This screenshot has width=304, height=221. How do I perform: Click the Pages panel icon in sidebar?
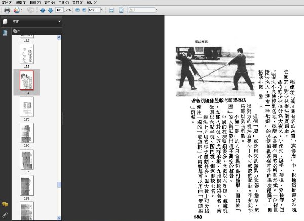(x=5, y=21)
